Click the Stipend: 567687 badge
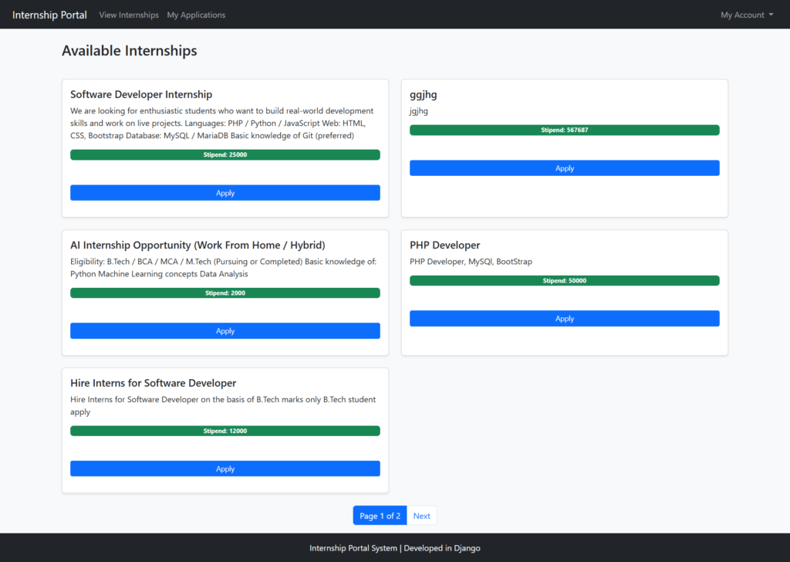790x562 pixels. pyautogui.click(x=564, y=130)
